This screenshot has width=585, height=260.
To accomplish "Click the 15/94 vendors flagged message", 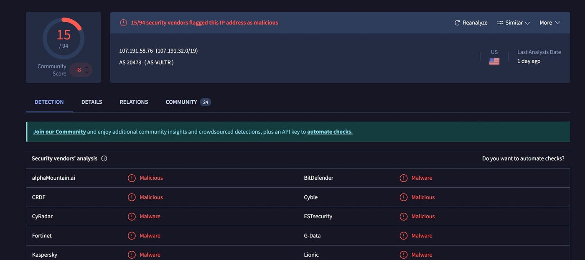I will [x=204, y=23].
